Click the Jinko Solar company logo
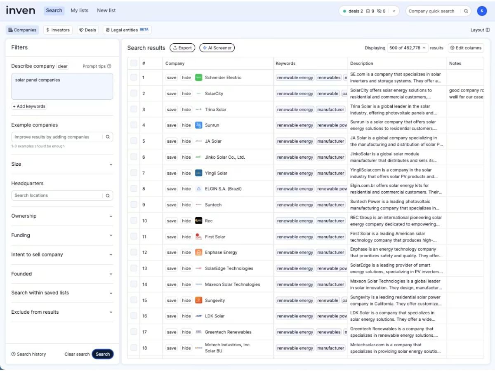Screen dimensions: 495x371 click(198, 157)
